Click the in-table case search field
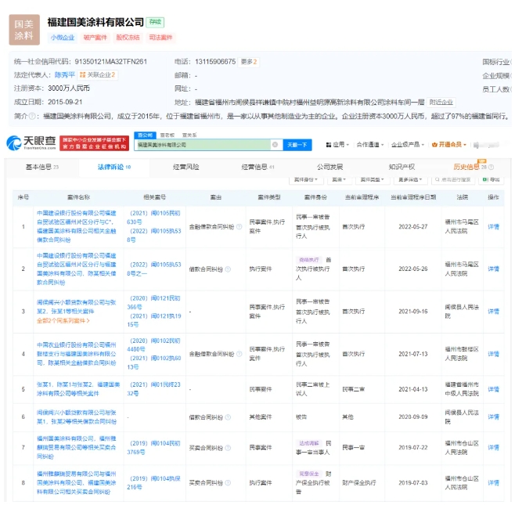The image size is (515, 505). coord(457,179)
